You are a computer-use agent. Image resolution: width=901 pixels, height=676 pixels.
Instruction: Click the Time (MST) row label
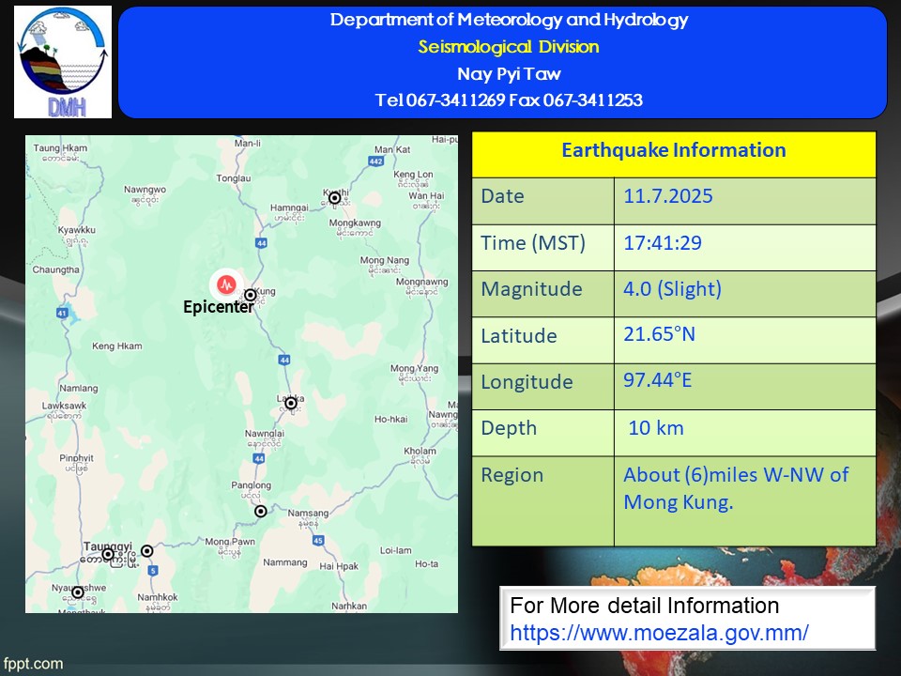tap(533, 242)
